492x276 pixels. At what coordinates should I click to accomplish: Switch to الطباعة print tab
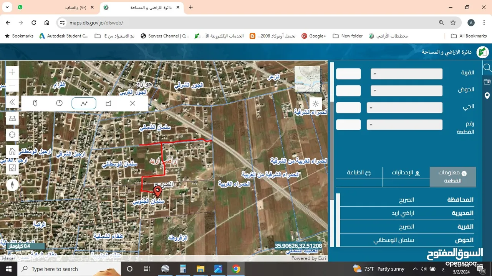pyautogui.click(x=359, y=173)
